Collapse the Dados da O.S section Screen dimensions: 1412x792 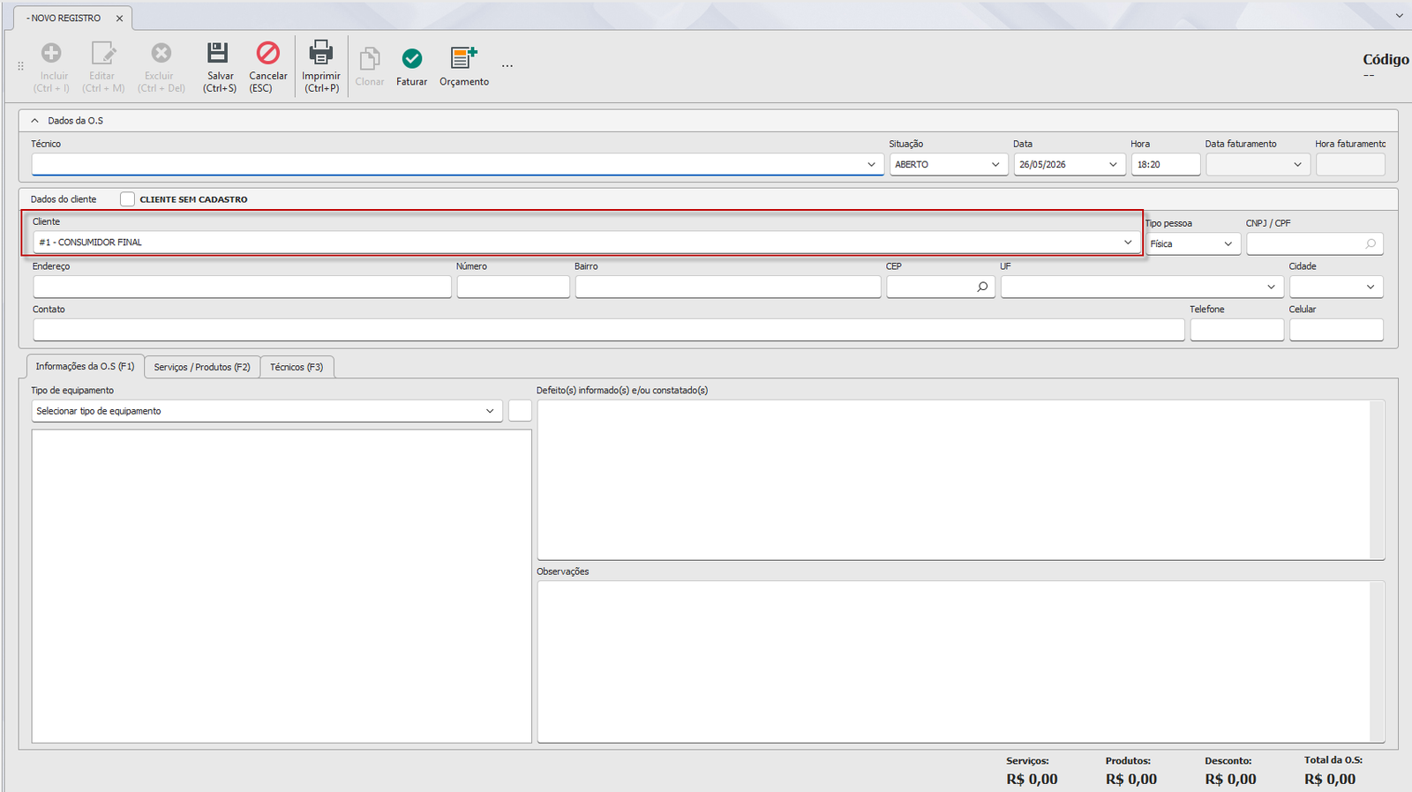(x=35, y=121)
